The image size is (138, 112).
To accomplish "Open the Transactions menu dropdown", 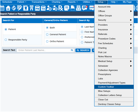I will coord(39,2).
